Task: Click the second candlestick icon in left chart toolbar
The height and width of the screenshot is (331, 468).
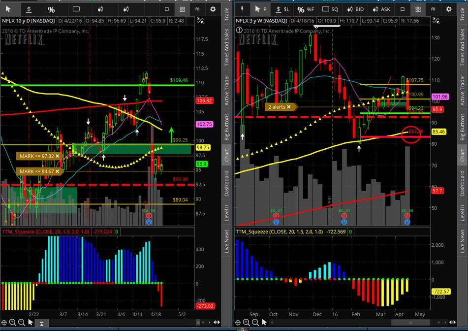Action: click(x=126, y=9)
